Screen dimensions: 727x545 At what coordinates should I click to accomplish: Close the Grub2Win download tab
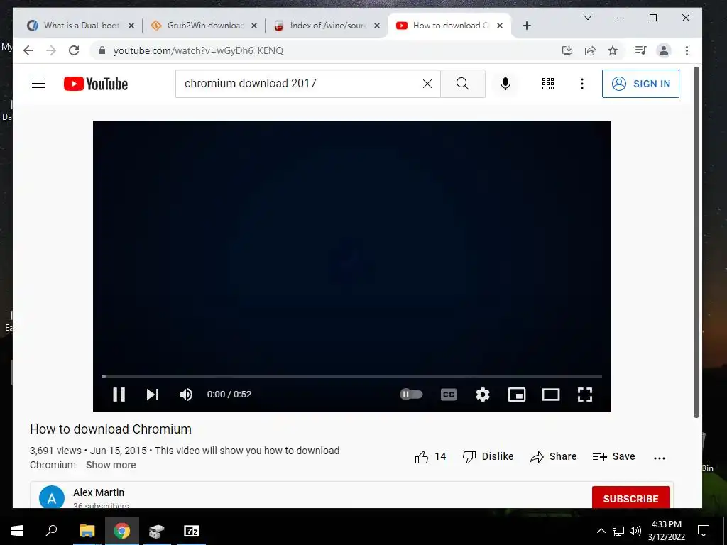pyautogui.click(x=254, y=26)
